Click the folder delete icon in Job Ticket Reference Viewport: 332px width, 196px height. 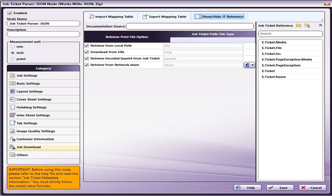307,25
